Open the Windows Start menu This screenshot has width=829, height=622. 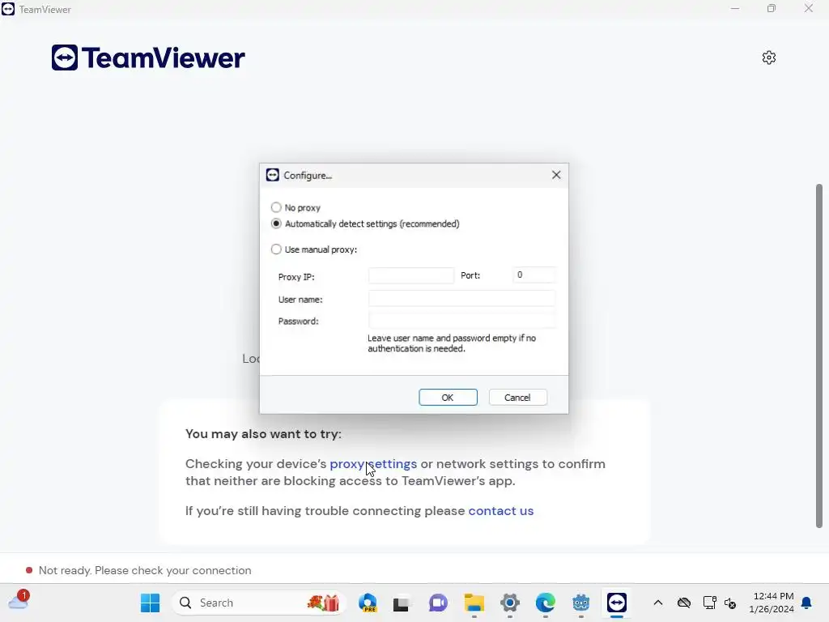click(x=150, y=603)
